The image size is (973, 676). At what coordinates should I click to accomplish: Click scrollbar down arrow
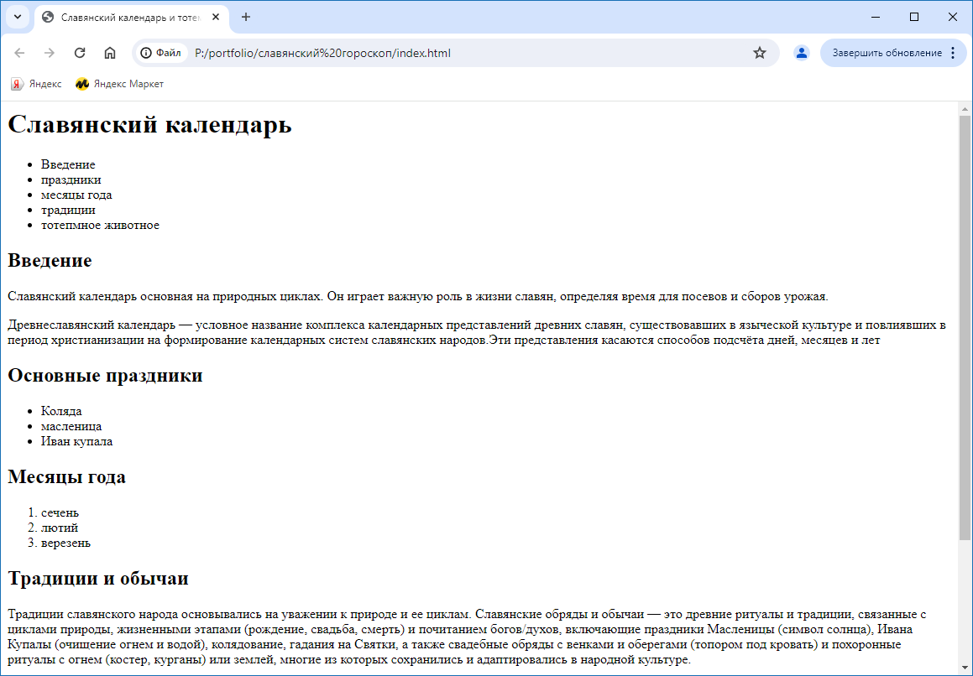965,668
